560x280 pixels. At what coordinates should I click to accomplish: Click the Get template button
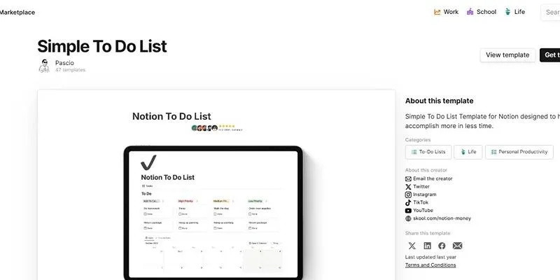click(550, 55)
